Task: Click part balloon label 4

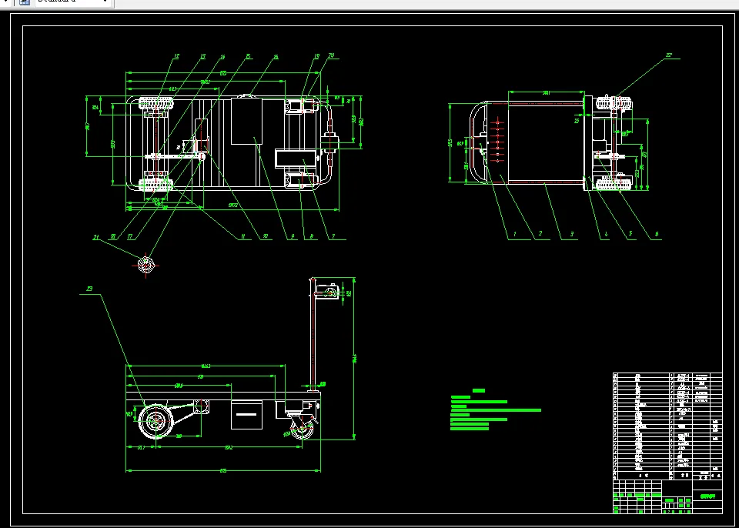Action: (606, 233)
